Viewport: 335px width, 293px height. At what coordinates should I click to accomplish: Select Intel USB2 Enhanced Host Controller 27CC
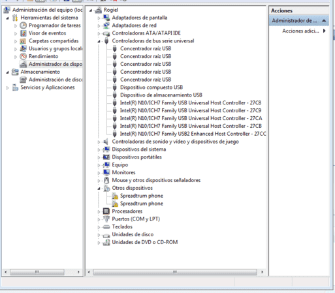193,134
